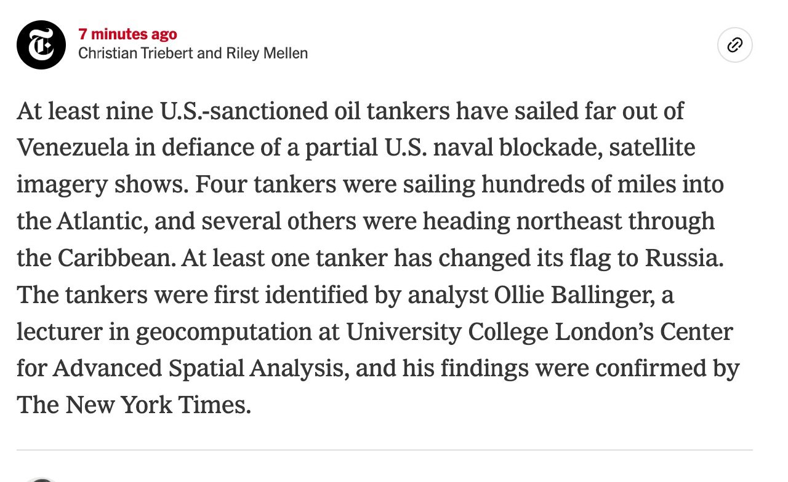Click Christian Triebert's name in the byline
788x482 pixels.
(135, 53)
